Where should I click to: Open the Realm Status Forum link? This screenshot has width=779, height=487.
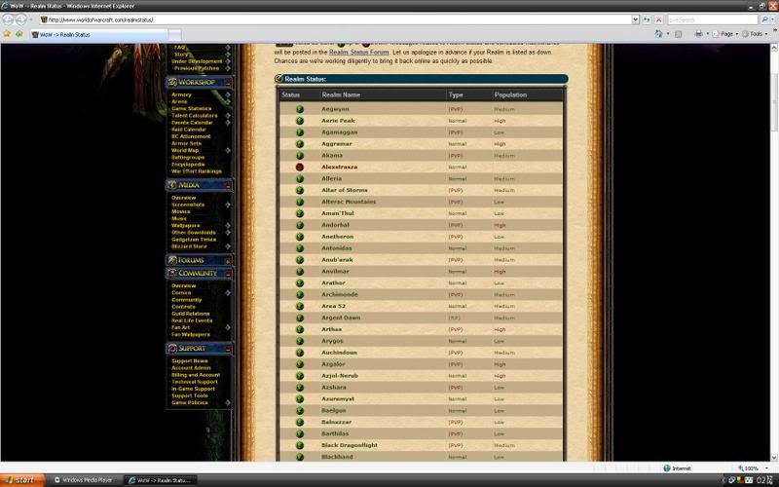[358, 53]
